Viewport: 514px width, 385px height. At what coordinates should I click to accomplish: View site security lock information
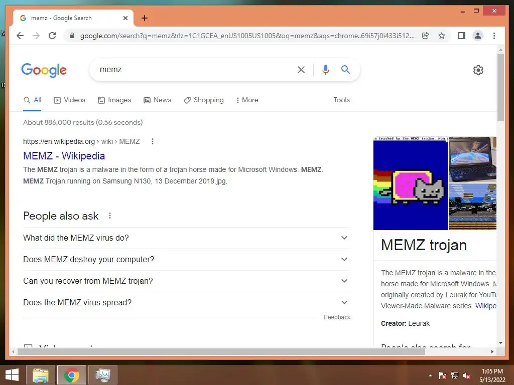coord(72,36)
